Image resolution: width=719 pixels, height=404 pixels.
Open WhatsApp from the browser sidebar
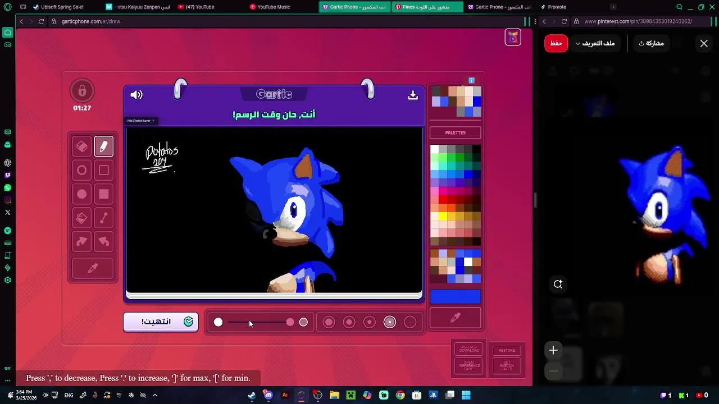pos(7,188)
